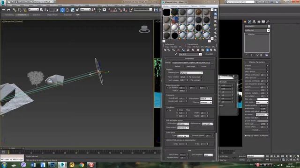Screen dimensions: 300x168
Task: Open the Alpha source dropdown
Action: [207, 124]
